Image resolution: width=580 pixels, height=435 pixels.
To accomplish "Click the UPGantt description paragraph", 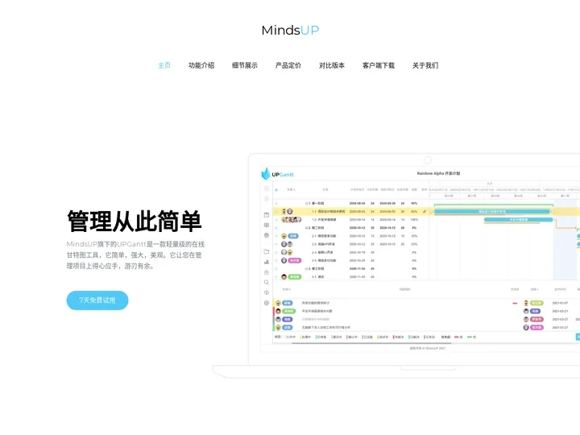I will [135, 255].
